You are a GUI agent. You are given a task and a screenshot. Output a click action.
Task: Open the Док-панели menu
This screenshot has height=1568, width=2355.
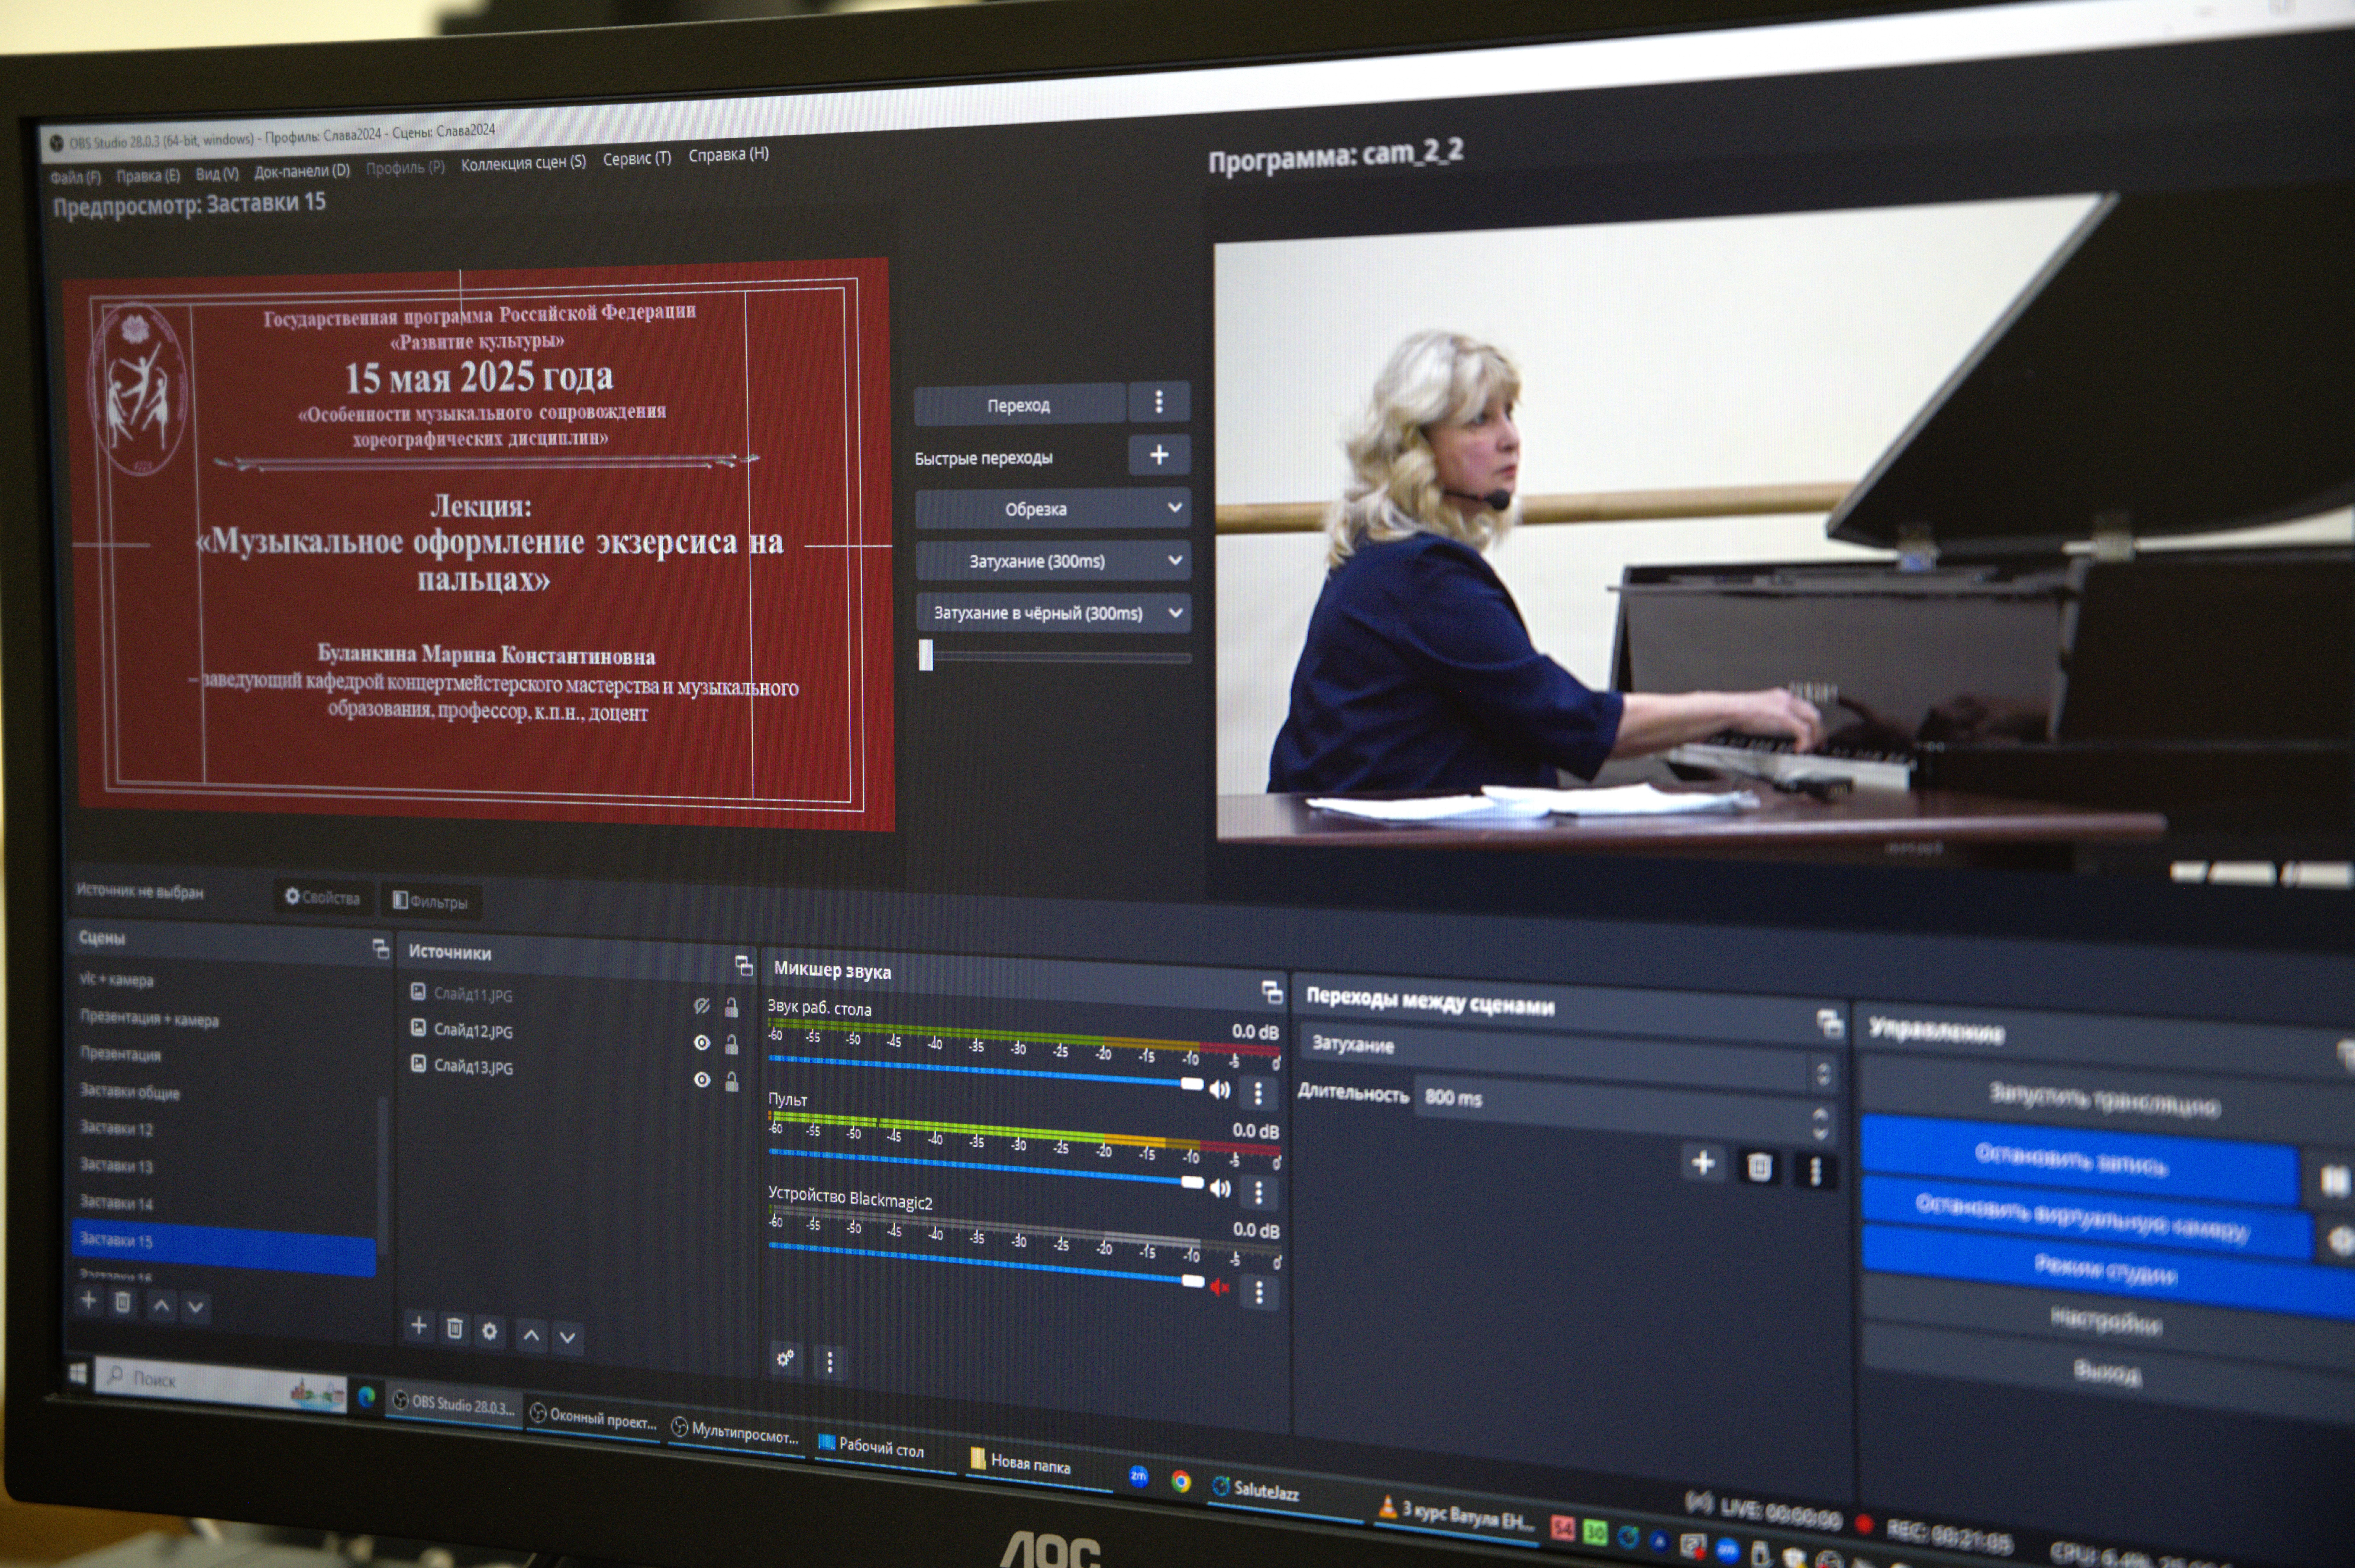click(x=302, y=171)
